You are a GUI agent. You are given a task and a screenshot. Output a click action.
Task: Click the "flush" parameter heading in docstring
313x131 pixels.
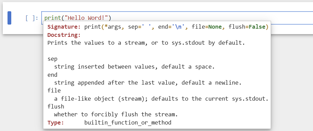coord(56,106)
